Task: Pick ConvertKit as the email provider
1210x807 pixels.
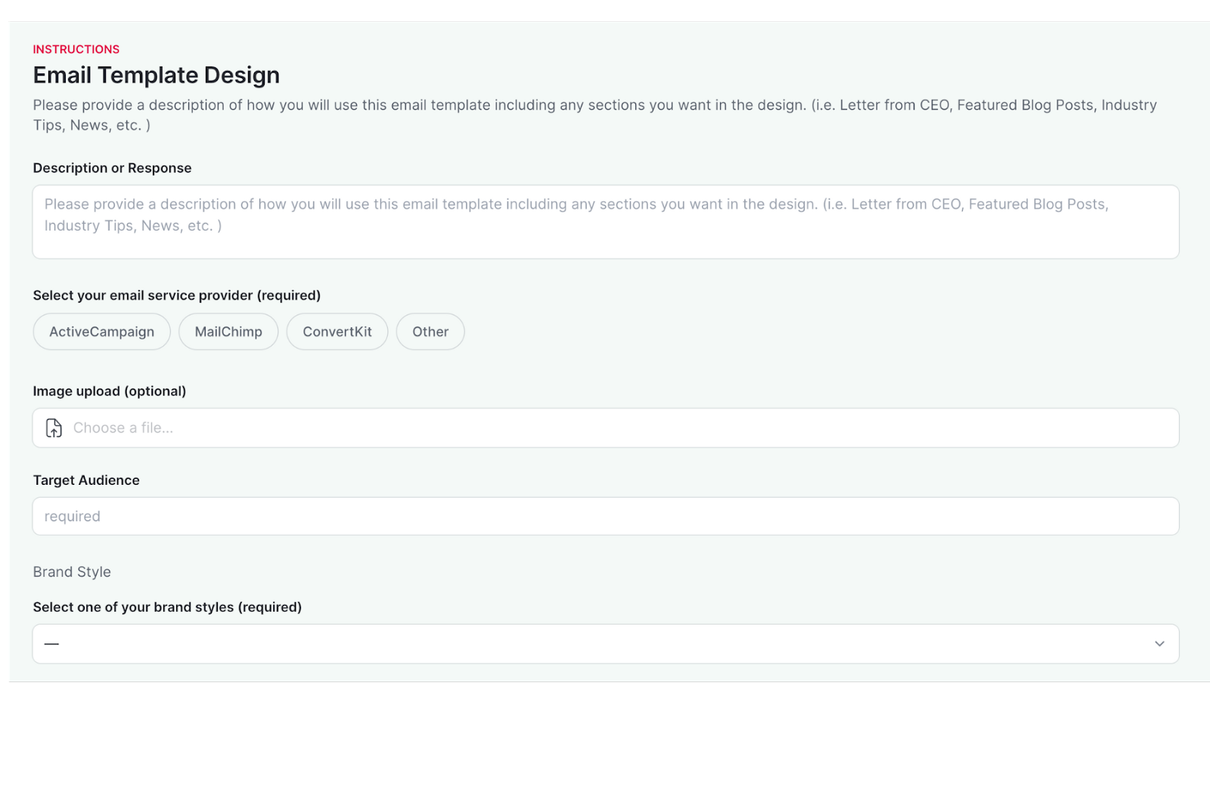Action: [x=337, y=332]
